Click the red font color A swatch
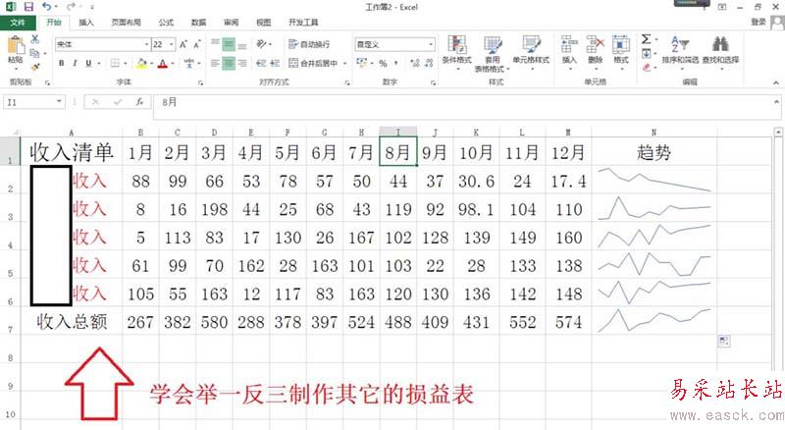The height and width of the screenshot is (430, 785). click(x=163, y=63)
